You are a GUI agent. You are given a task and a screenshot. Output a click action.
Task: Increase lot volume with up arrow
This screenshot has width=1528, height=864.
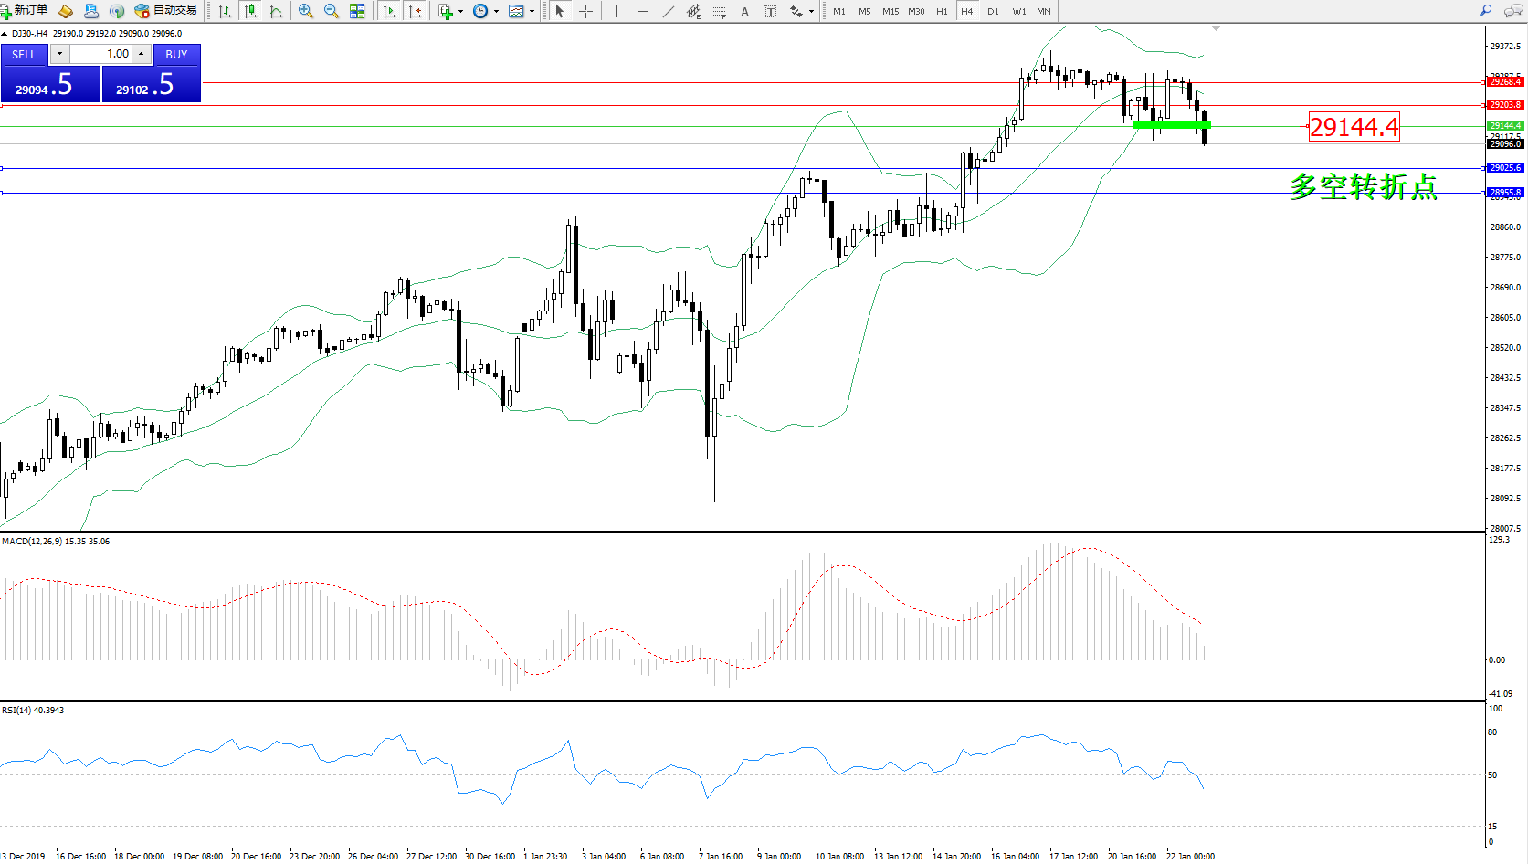pos(141,54)
